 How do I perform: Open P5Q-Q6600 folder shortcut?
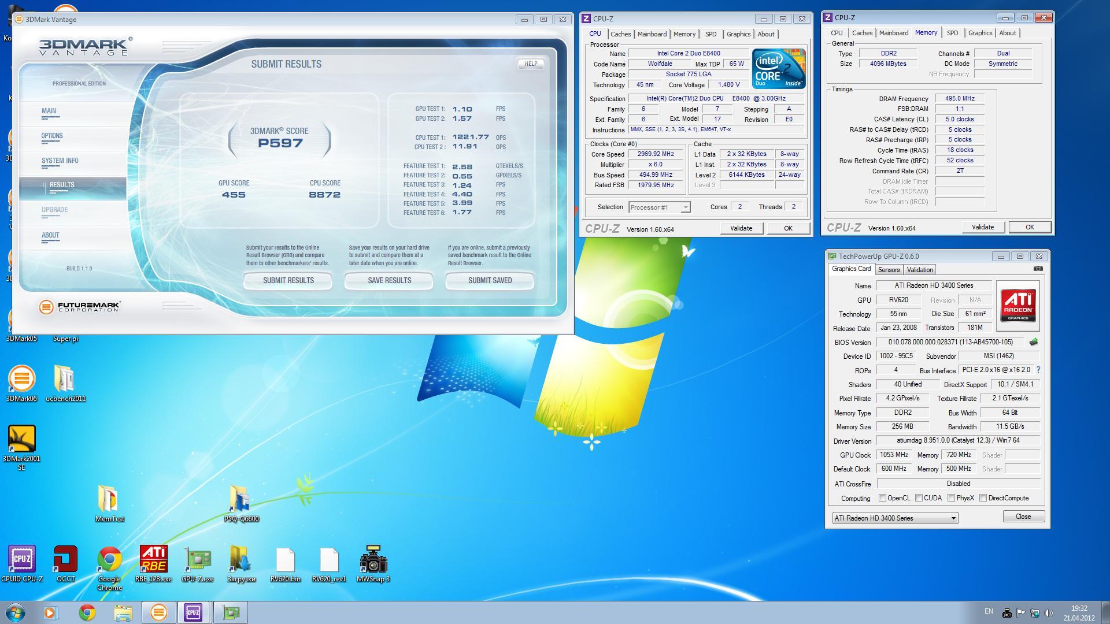[x=241, y=503]
